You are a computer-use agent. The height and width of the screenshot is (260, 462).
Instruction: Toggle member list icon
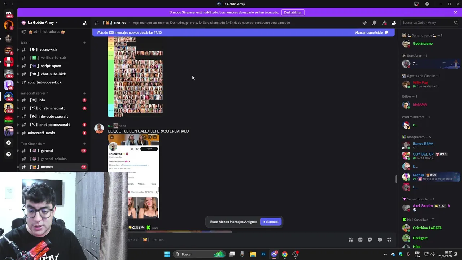[x=394, y=22]
